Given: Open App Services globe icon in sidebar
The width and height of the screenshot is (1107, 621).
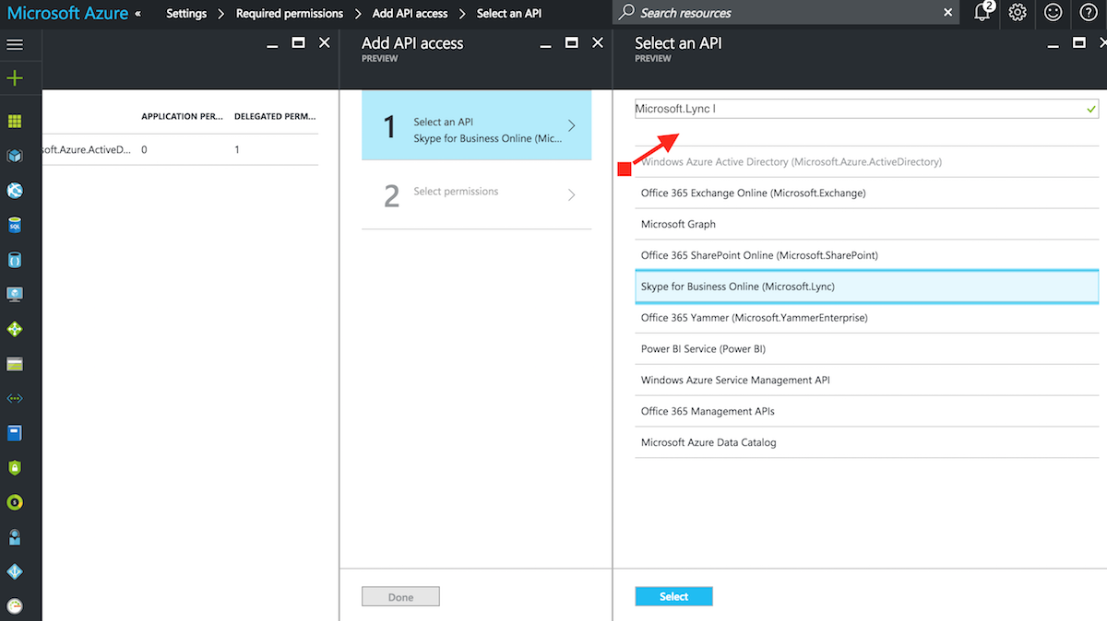Looking at the screenshot, I should (15, 191).
